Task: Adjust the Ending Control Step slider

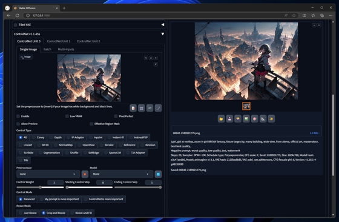Action: 138,187
